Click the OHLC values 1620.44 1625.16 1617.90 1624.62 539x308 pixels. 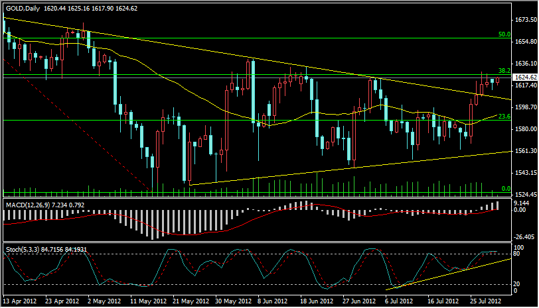(x=90, y=9)
